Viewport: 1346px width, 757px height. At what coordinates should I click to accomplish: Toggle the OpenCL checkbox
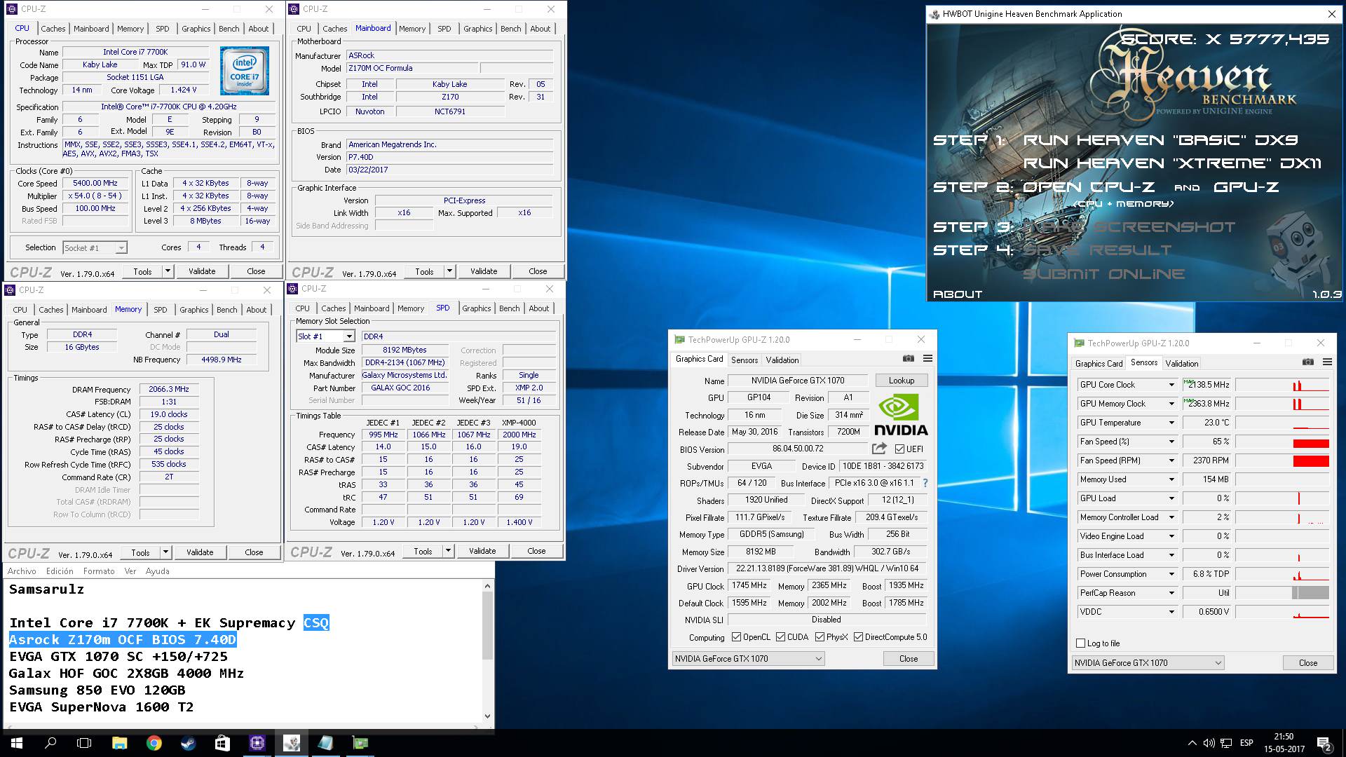[736, 637]
